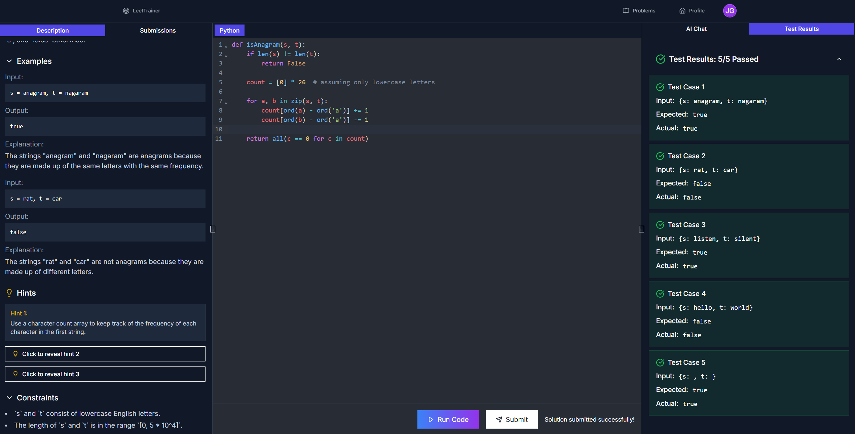The image size is (855, 434).
Task: Collapse the Test Results summary chevron
Action: (x=839, y=59)
